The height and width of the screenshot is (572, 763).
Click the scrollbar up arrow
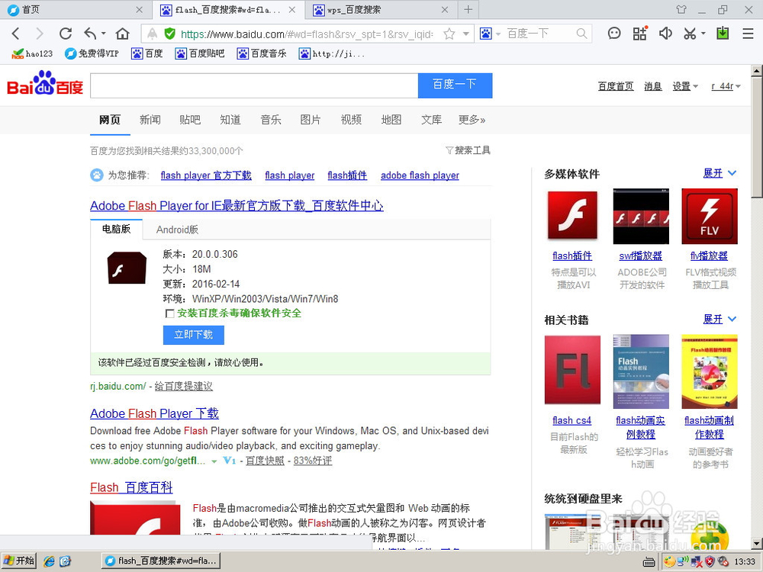tap(757, 70)
